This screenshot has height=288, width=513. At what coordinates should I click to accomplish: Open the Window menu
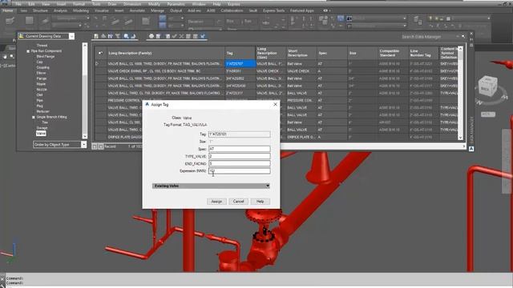[x=199, y=4]
